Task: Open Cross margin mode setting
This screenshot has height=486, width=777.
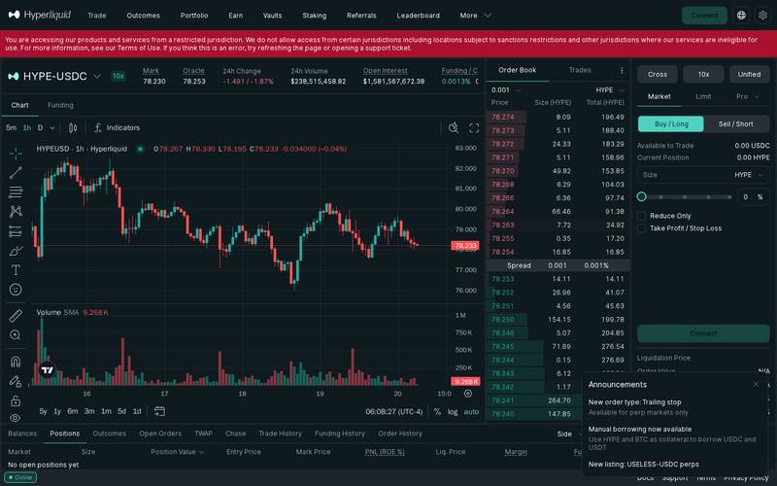Action: click(658, 75)
